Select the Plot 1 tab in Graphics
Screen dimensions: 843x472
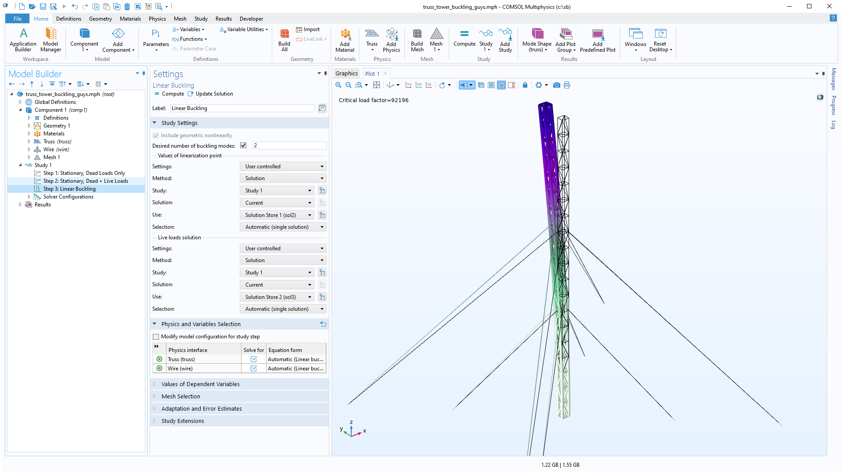tap(373, 73)
